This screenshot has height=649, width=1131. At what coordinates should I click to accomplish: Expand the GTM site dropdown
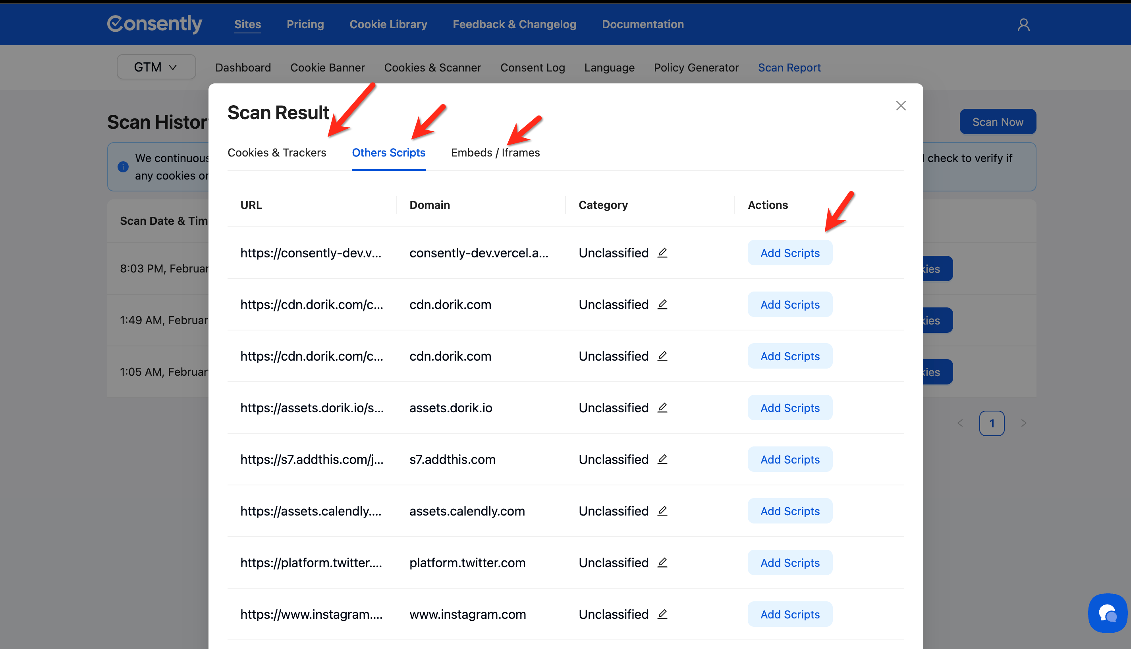click(x=156, y=67)
